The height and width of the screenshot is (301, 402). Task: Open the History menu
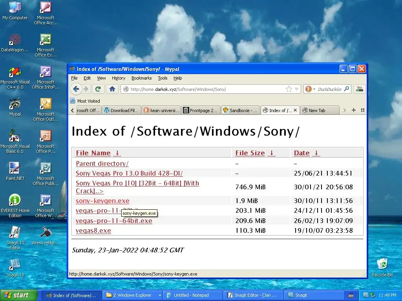[119, 78]
